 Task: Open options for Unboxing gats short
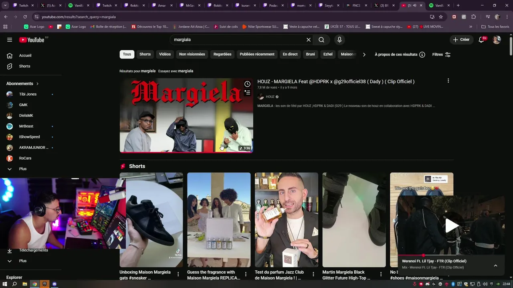click(178, 274)
